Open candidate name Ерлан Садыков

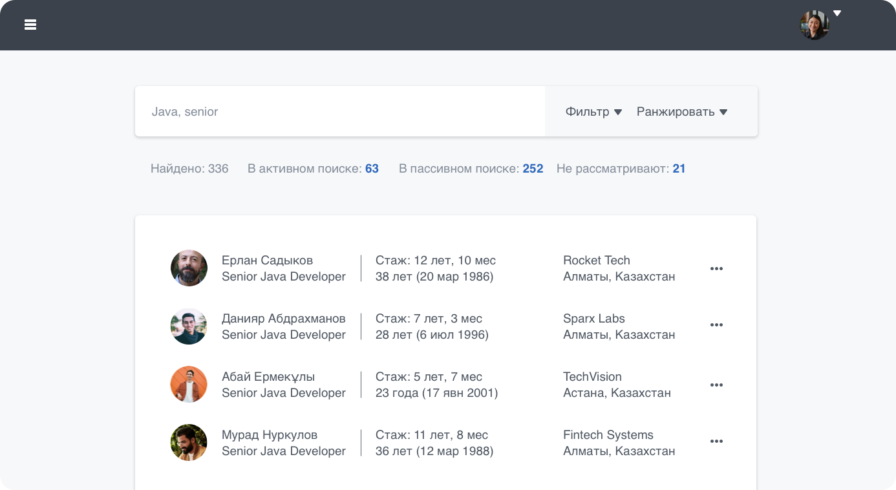[267, 261]
